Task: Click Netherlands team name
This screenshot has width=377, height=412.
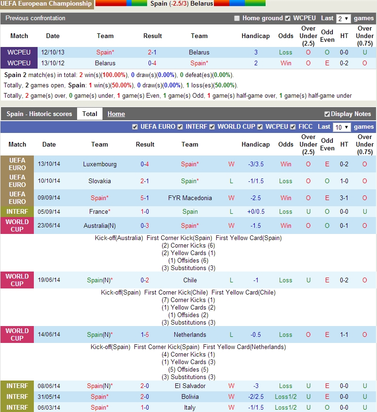Action: pyautogui.click(x=190, y=334)
